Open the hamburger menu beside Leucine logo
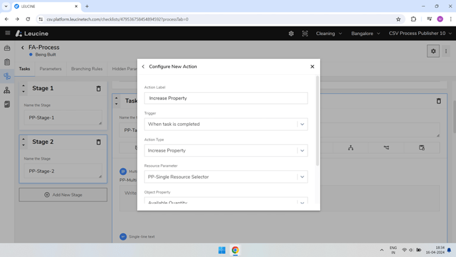 pos(7,33)
